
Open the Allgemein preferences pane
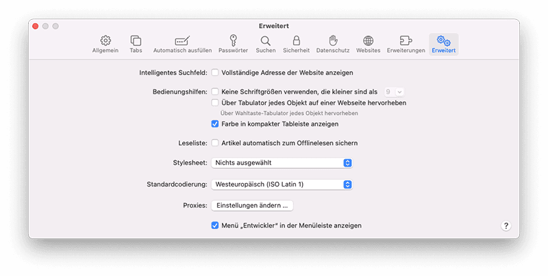[105, 44]
